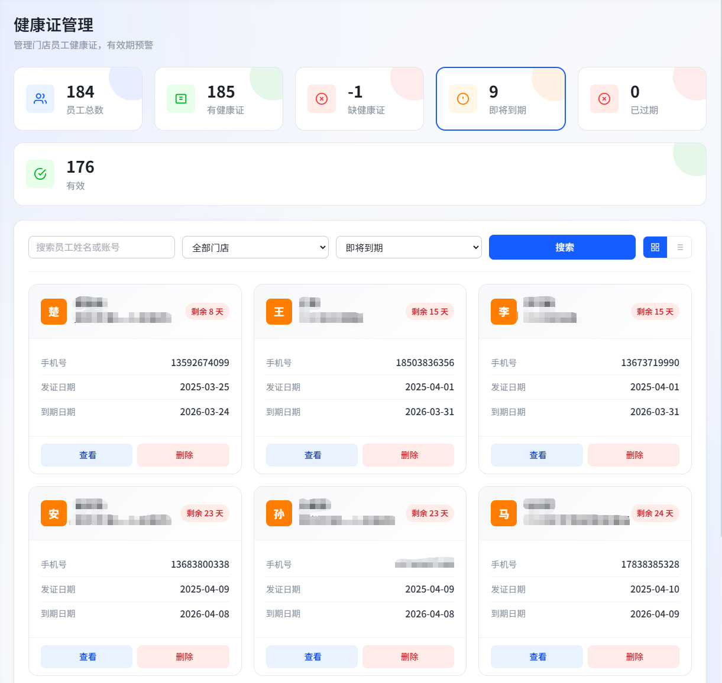722x683 pixels.
Task: Switch to list view mode
Action: coord(680,247)
